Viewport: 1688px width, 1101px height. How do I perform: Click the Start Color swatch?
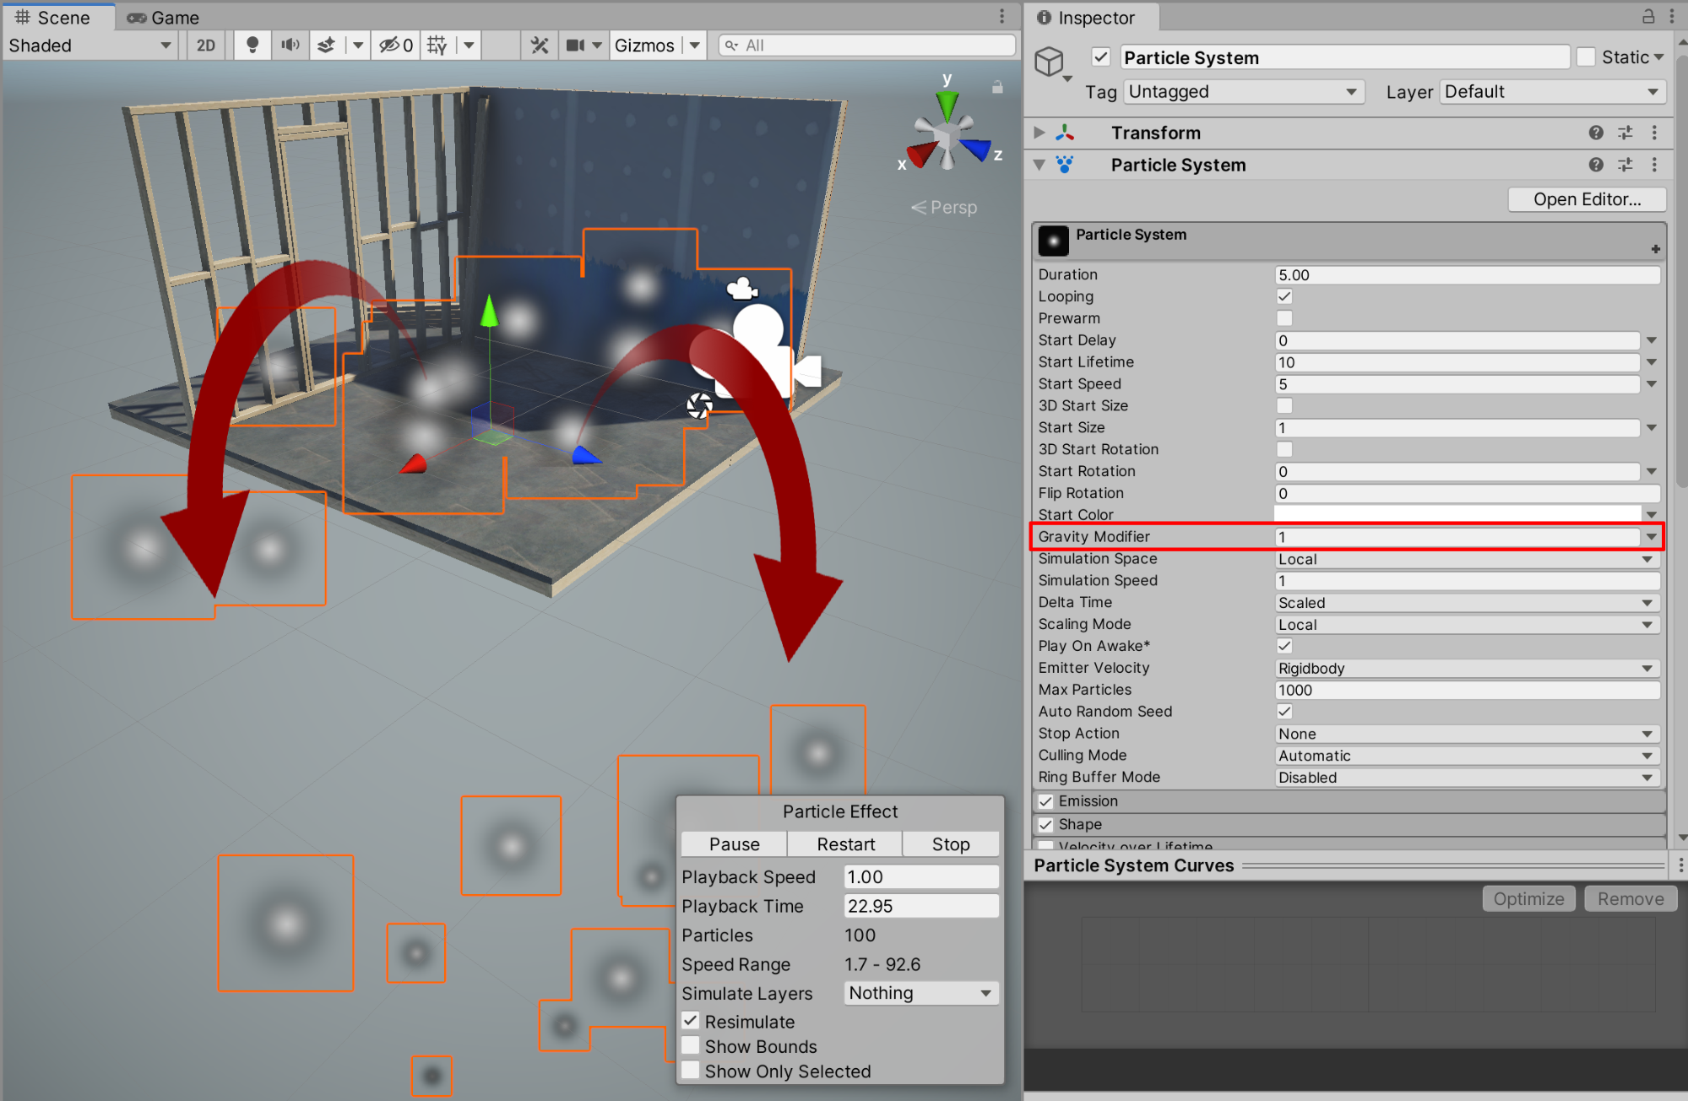coord(1457,514)
